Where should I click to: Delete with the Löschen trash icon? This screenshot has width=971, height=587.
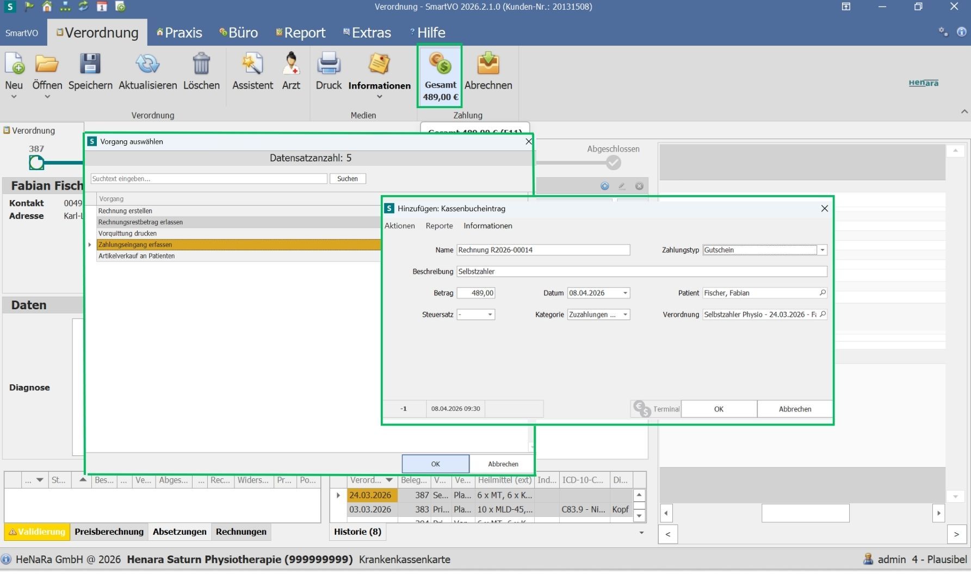(201, 64)
